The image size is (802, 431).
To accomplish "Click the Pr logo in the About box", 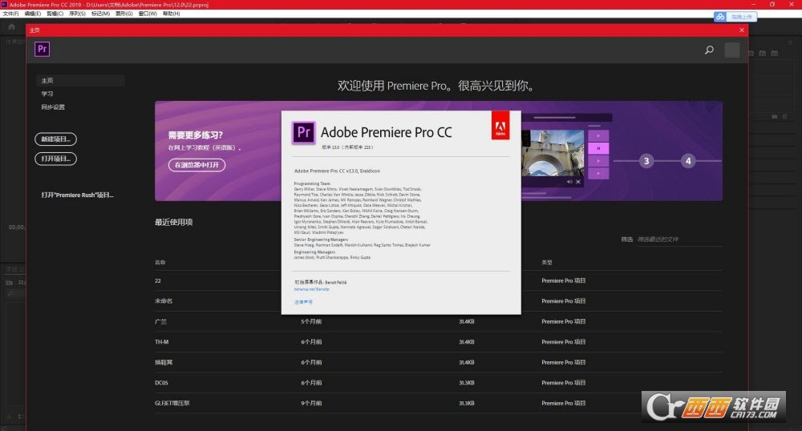I will [303, 133].
